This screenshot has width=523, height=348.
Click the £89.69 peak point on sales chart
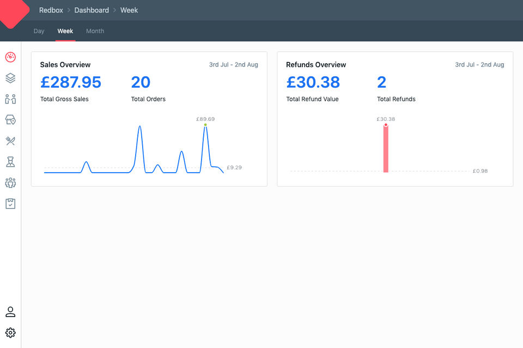tap(205, 125)
